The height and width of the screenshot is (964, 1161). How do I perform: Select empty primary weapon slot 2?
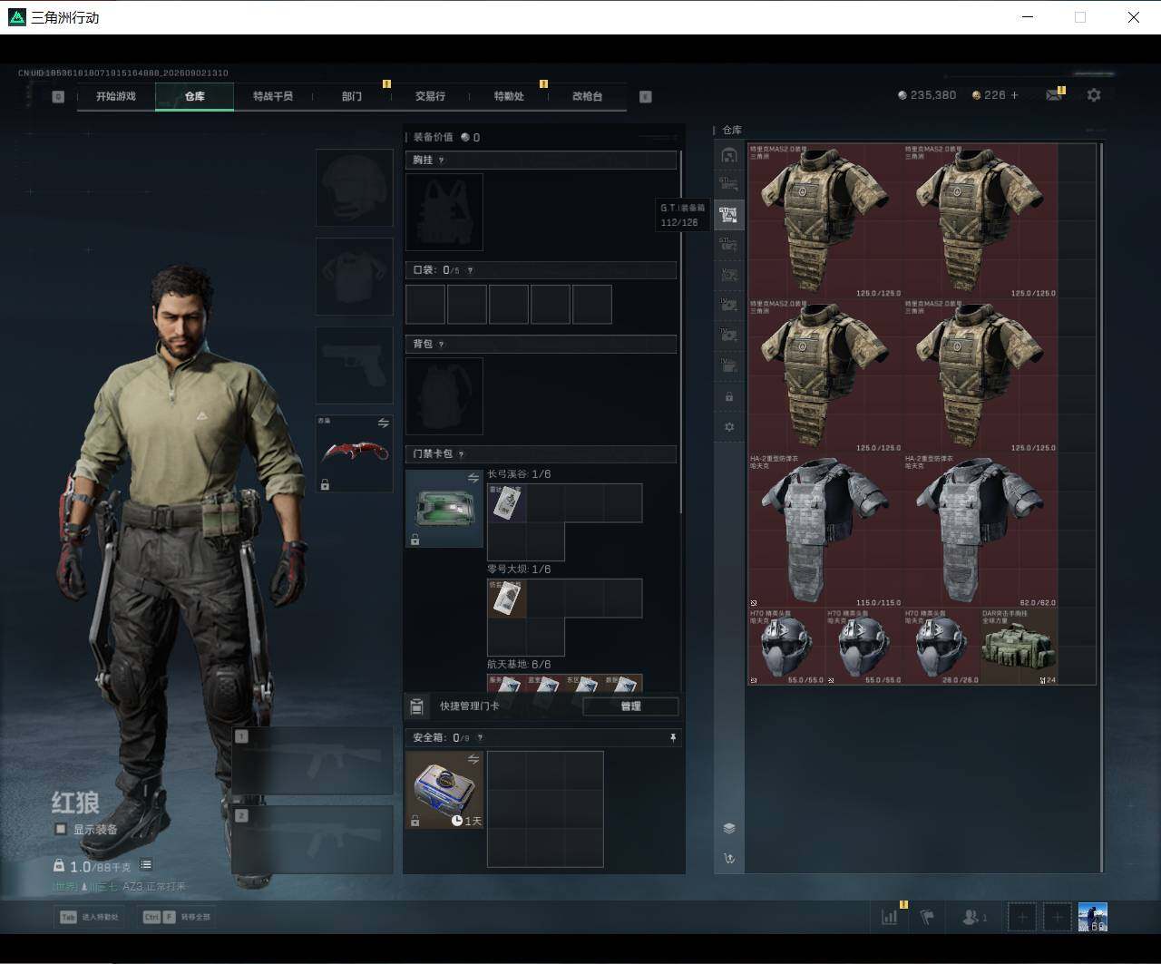[x=313, y=839]
